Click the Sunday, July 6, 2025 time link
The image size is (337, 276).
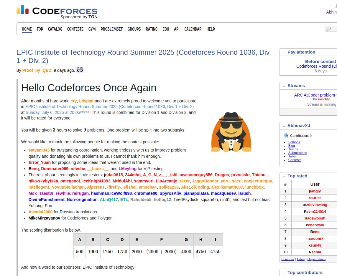click(x=57, y=112)
